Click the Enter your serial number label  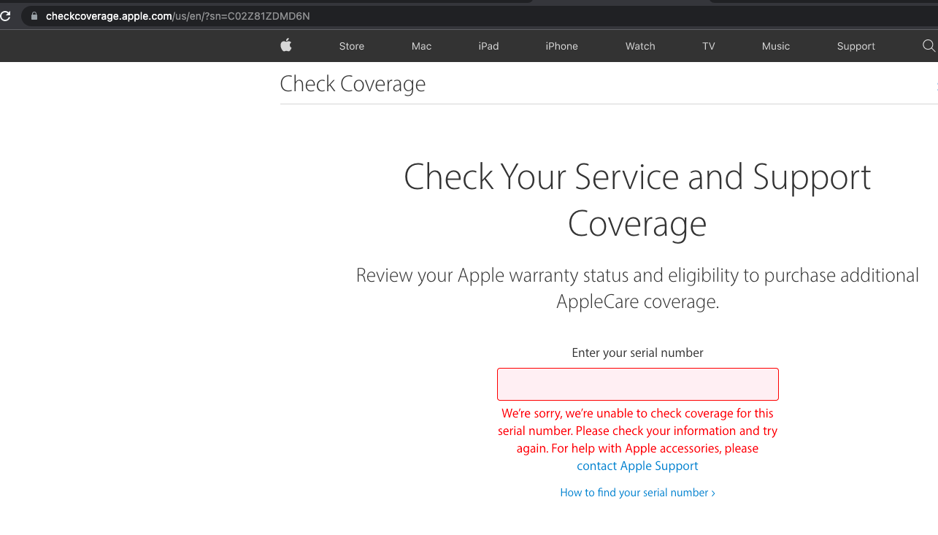(x=637, y=353)
